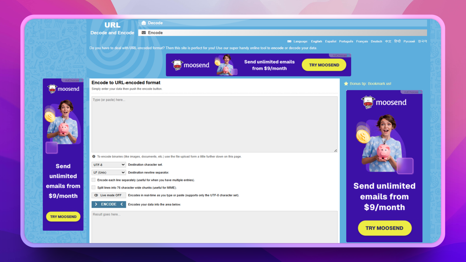Screen dimensions: 466x262
Task: Click the ENCODE button
Action: coord(109,204)
